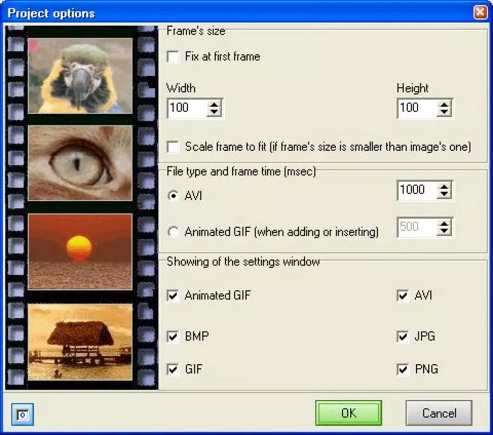Click the Frame's size group label
This screenshot has width=493, height=435.
[195, 31]
